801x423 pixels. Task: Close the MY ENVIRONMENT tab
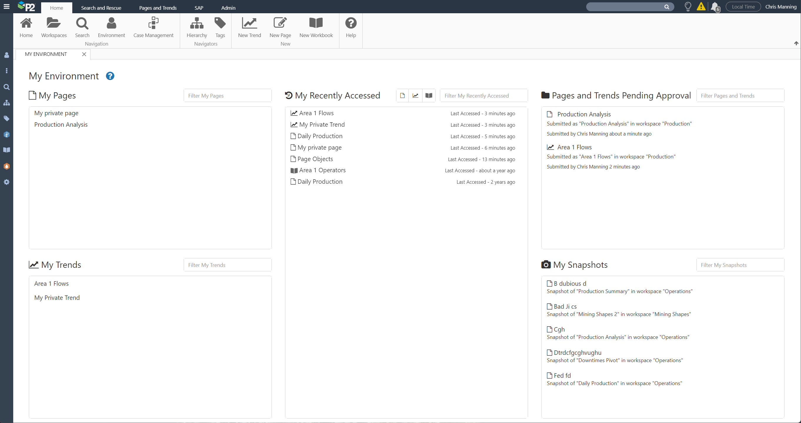pos(84,54)
